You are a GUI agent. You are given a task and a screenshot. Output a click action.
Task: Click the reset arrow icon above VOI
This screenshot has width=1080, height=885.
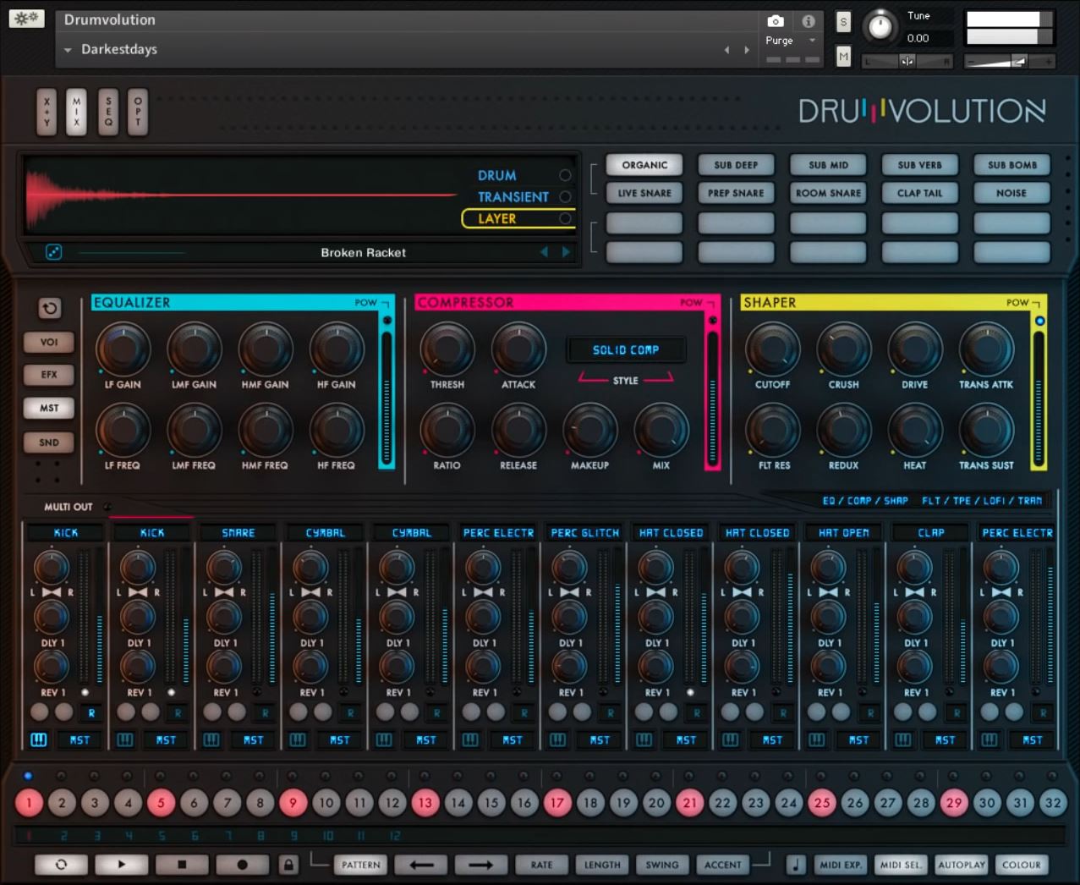tap(49, 308)
